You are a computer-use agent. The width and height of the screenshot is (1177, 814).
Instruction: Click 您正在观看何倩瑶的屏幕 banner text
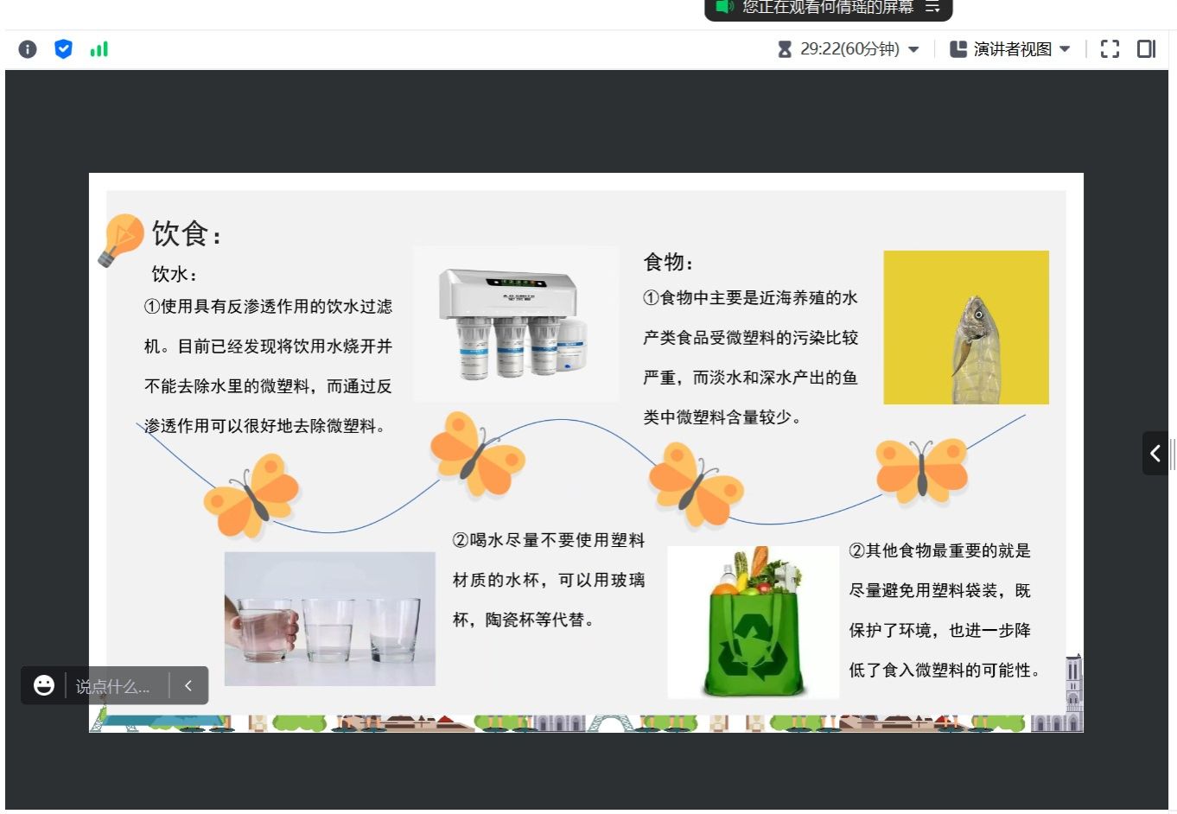[x=828, y=7]
